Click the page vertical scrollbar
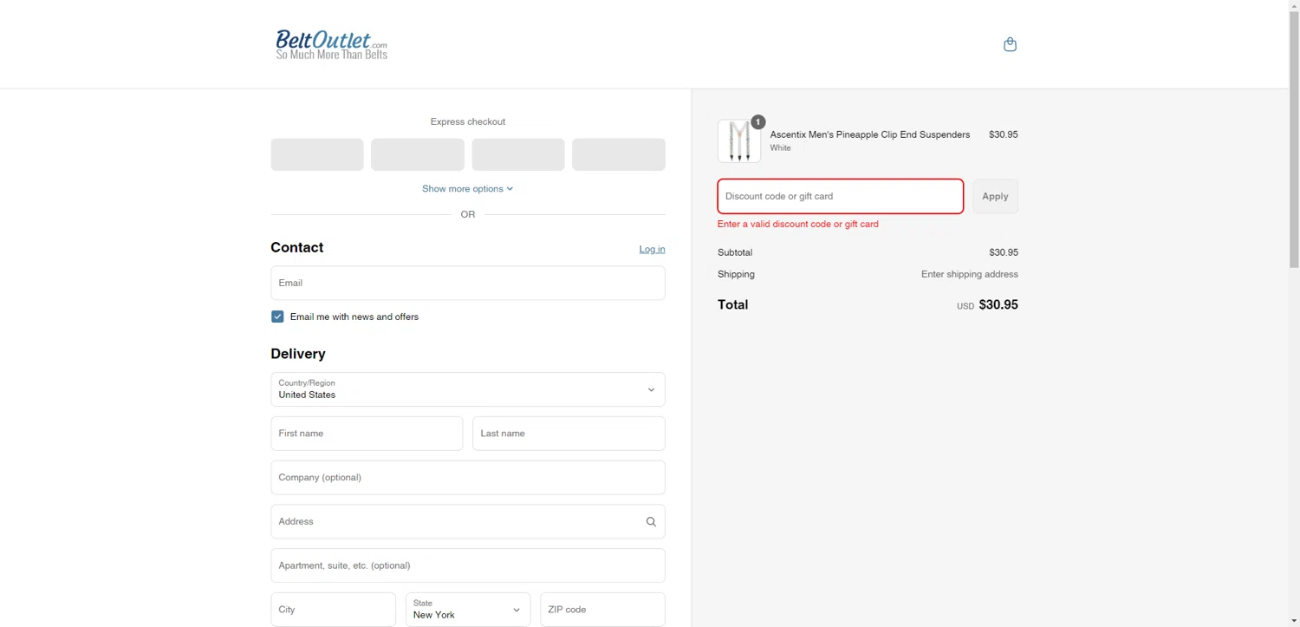1300x627 pixels. [1295, 139]
